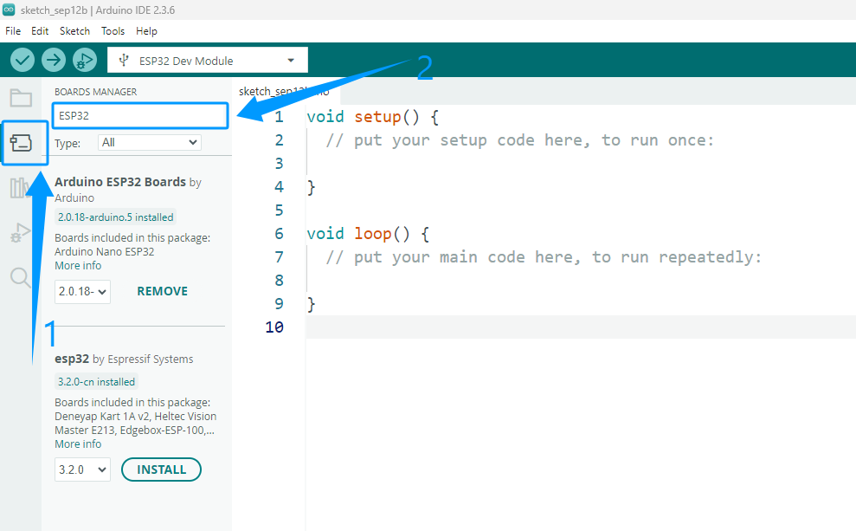Open the esp32 3.2.0 version dropdown

click(x=82, y=469)
